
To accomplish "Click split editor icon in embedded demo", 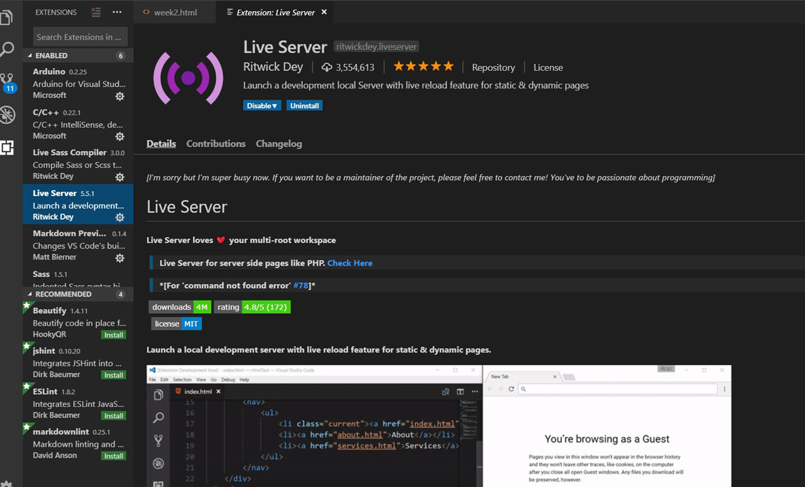I will 460,392.
